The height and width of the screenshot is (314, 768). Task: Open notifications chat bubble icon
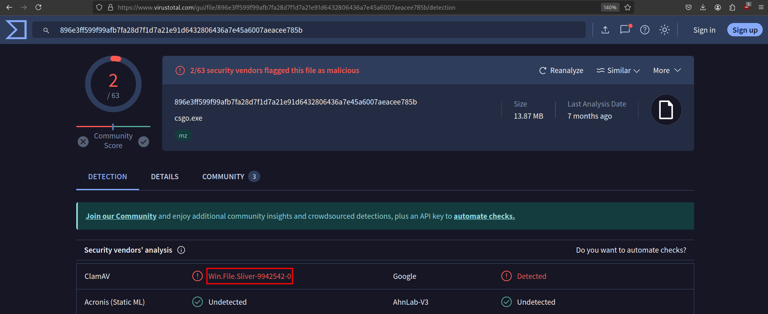[625, 29]
